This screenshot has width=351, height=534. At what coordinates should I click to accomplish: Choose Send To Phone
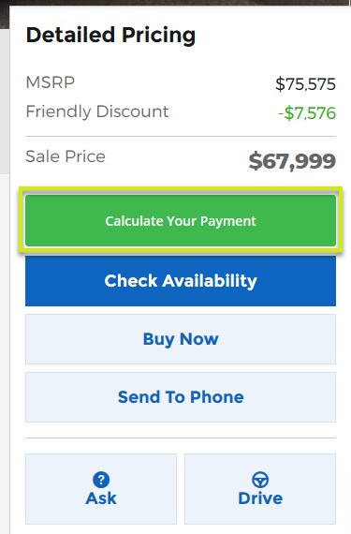tap(181, 397)
